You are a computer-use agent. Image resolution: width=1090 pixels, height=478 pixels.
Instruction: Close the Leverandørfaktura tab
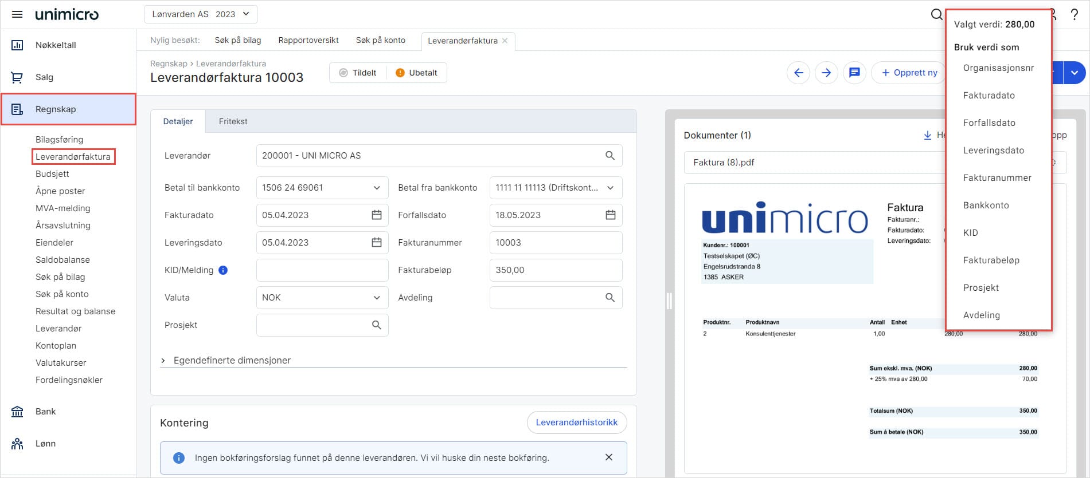[505, 41]
